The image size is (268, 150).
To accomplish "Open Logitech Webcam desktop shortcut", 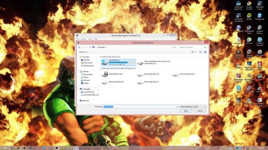I will pyautogui.click(x=260, y=30).
